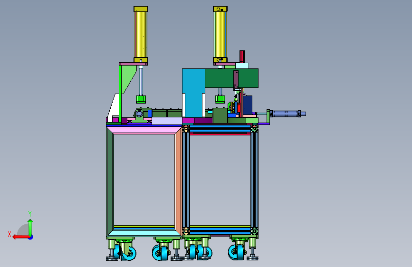This screenshot has height=267, width=412.
Task: Select the green press head under left cylinder
Action: 141,99
